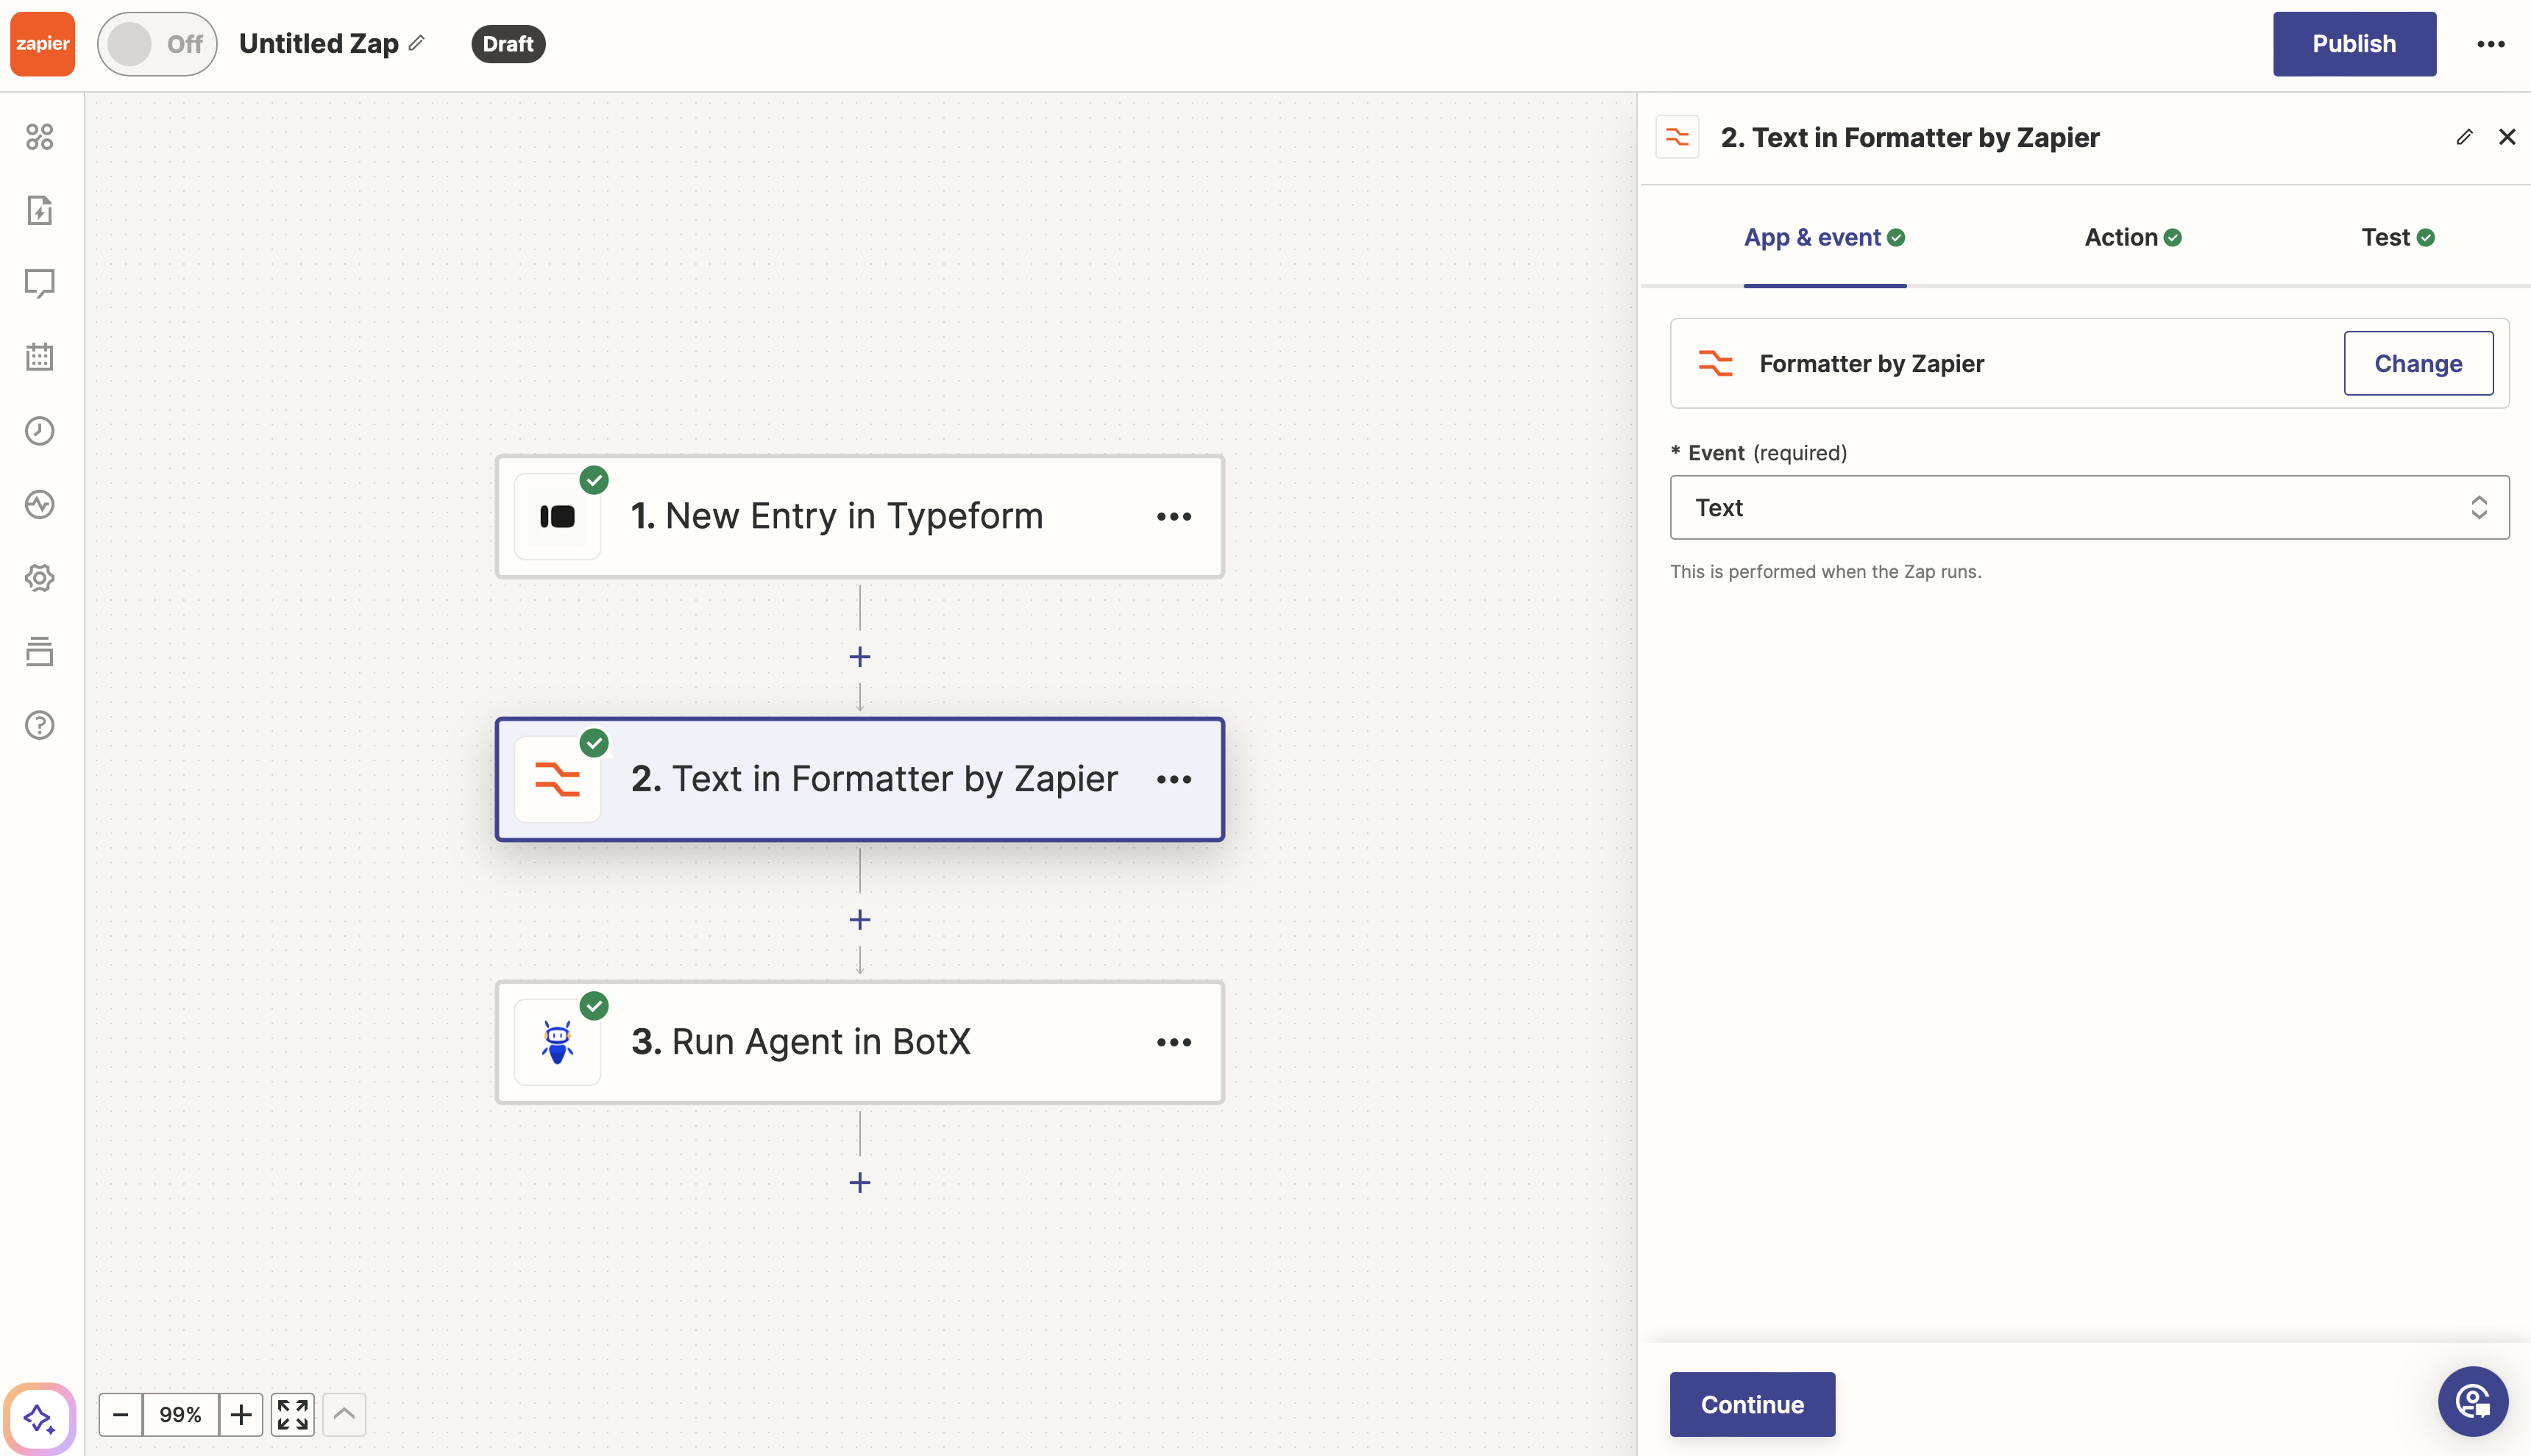Open options menu for New Entry in Typeform

[1174, 516]
